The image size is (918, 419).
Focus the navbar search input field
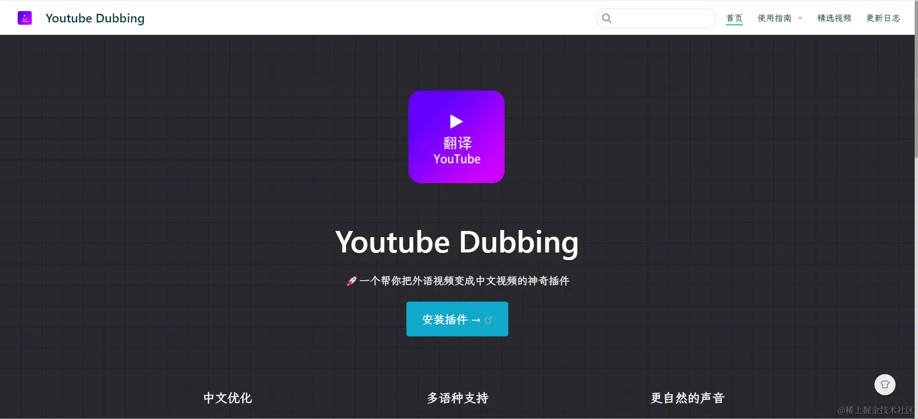click(656, 18)
